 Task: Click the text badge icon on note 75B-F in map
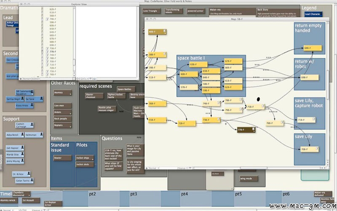[x=263, y=106]
